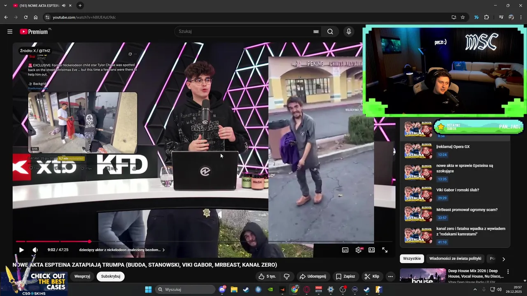Image resolution: width=527 pixels, height=296 pixels.
Task: Open File Explorer from the taskbar
Action: click(x=234, y=289)
